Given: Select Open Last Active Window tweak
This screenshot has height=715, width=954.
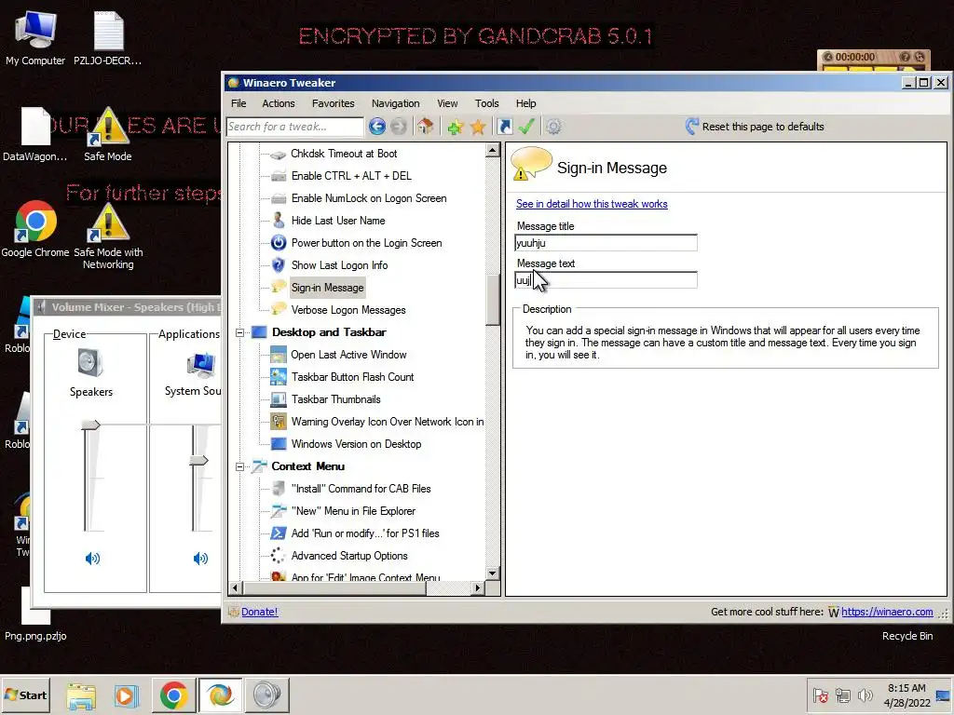Looking at the screenshot, I should coord(348,355).
